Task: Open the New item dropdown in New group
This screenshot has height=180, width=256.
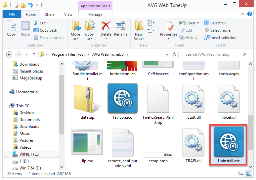Action: tap(151, 23)
